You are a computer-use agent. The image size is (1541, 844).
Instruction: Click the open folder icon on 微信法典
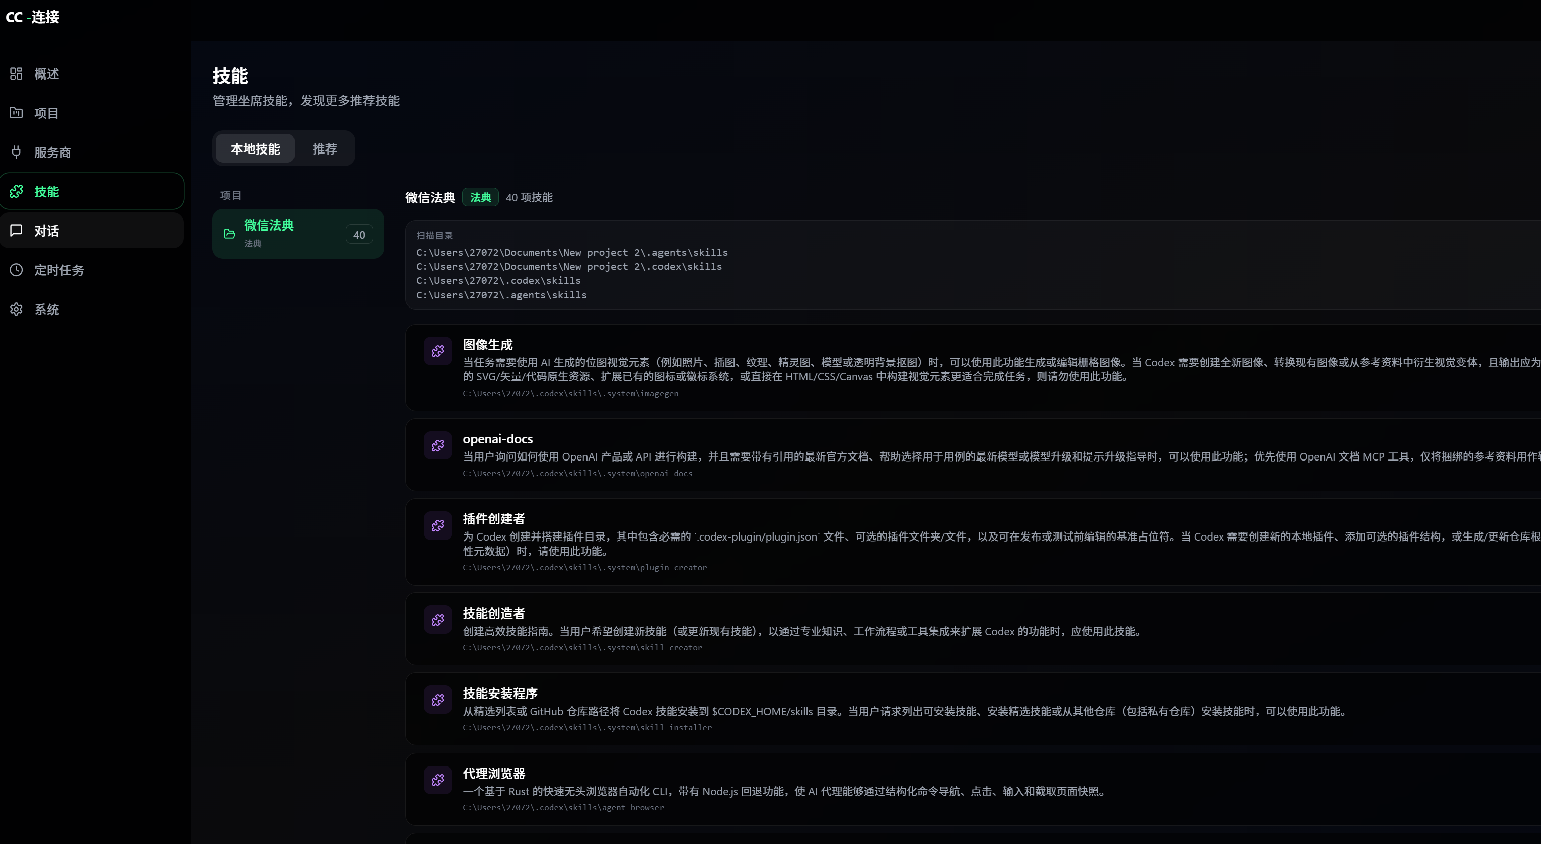(x=229, y=234)
